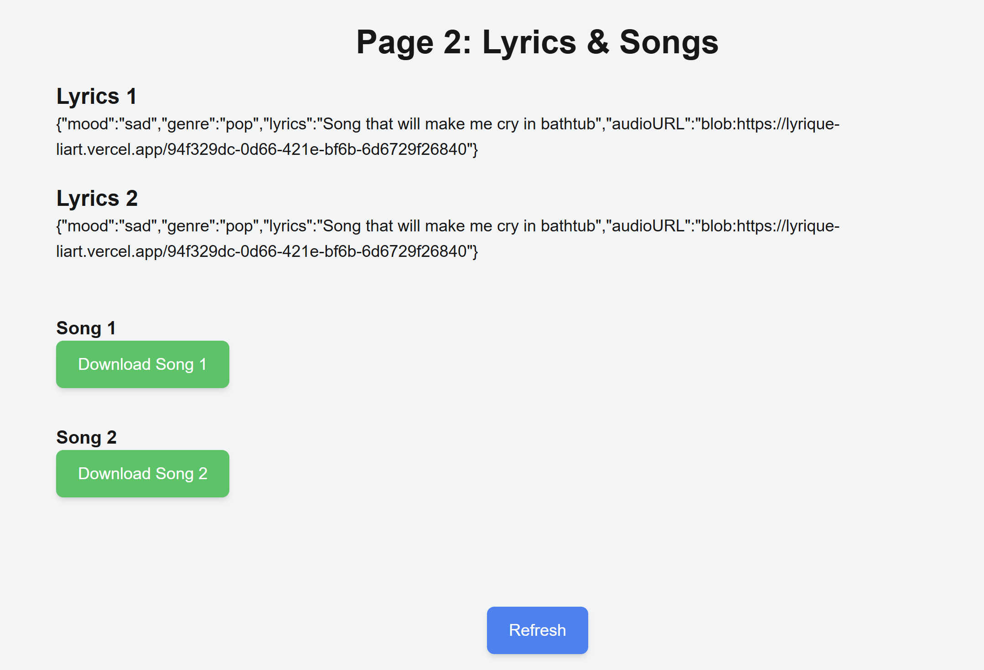The width and height of the screenshot is (984, 670).
Task: Click the Song 2 heading label
Action: tap(86, 437)
